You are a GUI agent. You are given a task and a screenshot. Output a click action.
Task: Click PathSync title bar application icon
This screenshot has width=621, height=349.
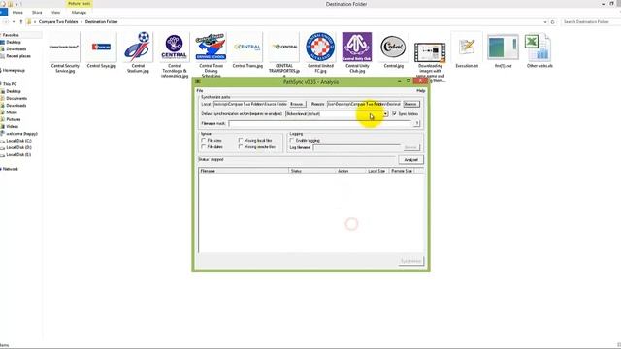198,81
